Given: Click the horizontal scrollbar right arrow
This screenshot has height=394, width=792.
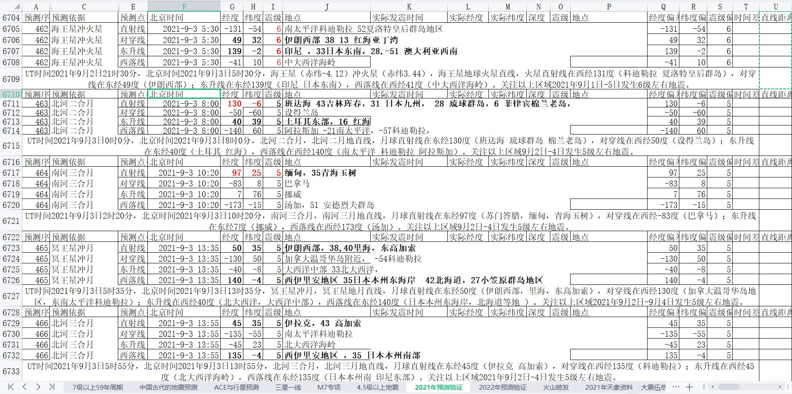Looking at the screenshot, I should click(x=780, y=387).
